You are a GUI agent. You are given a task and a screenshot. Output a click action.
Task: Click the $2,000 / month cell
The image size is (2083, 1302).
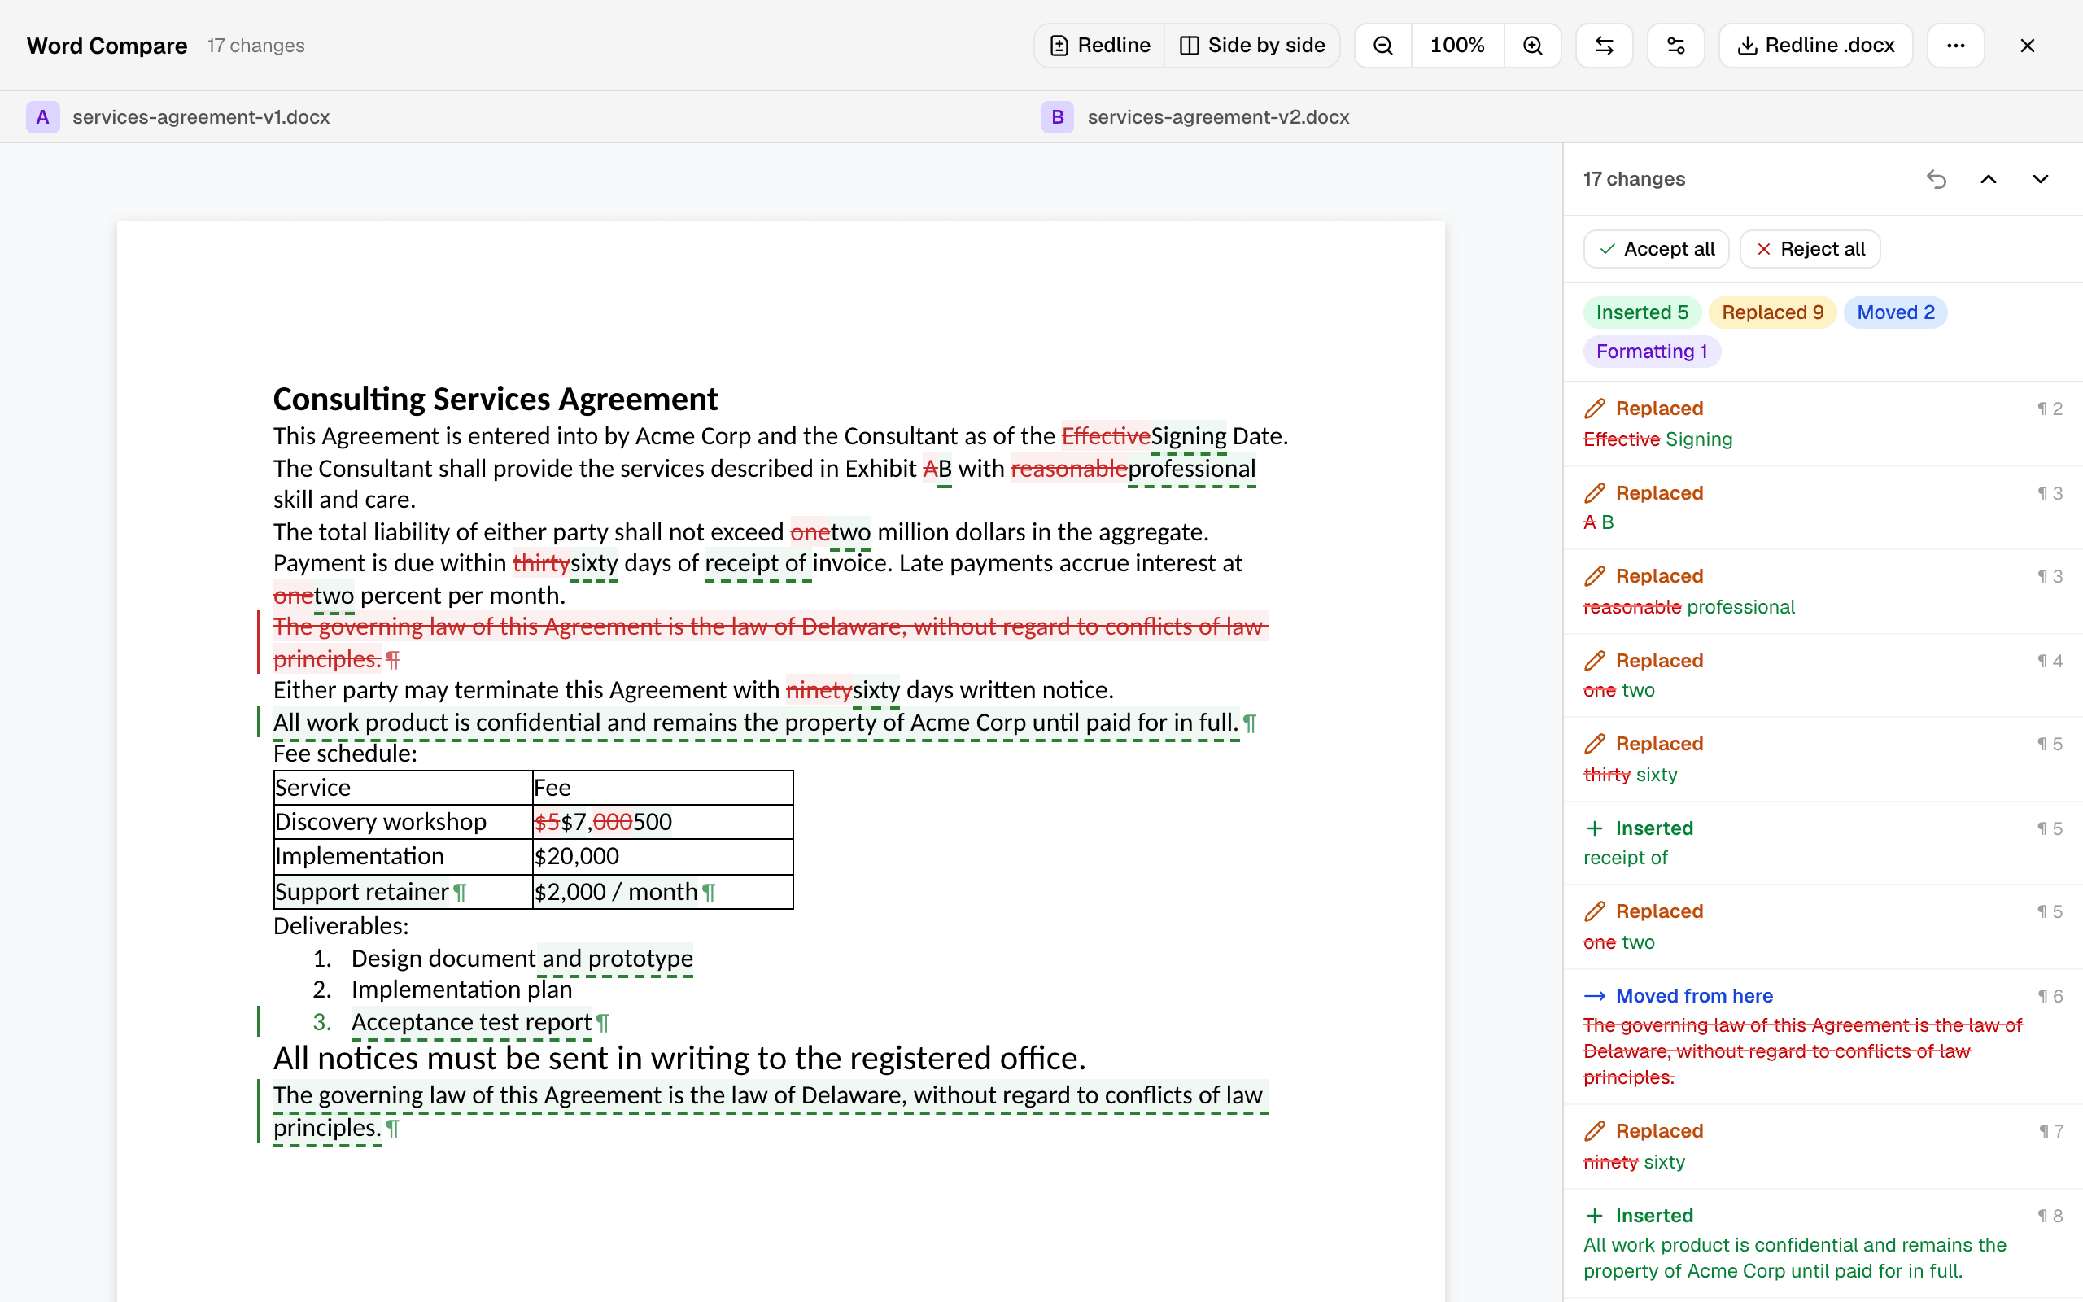[663, 892]
